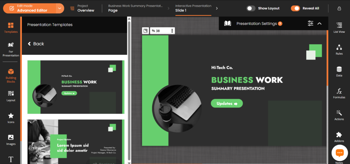Select the BUSINESS WORK heading on canvas
The image size is (350, 164).
(x=247, y=80)
